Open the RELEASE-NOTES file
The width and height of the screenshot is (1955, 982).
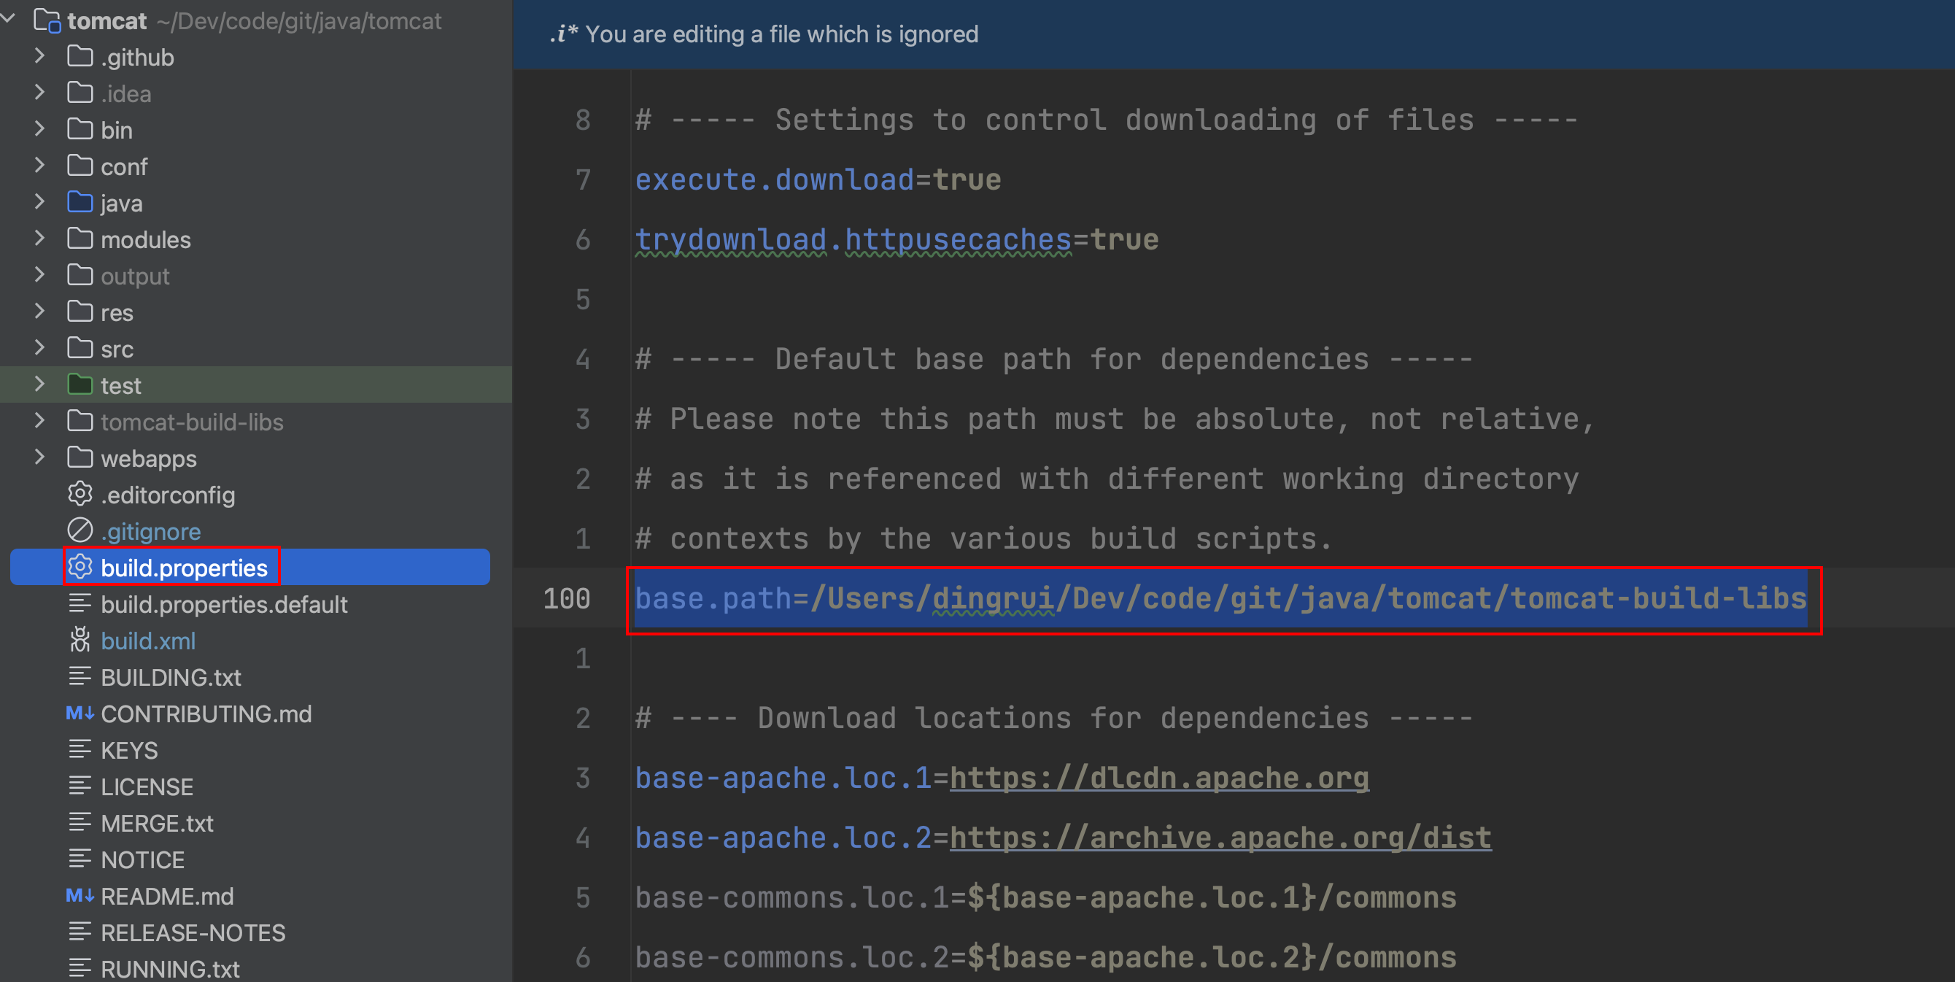pos(193,932)
